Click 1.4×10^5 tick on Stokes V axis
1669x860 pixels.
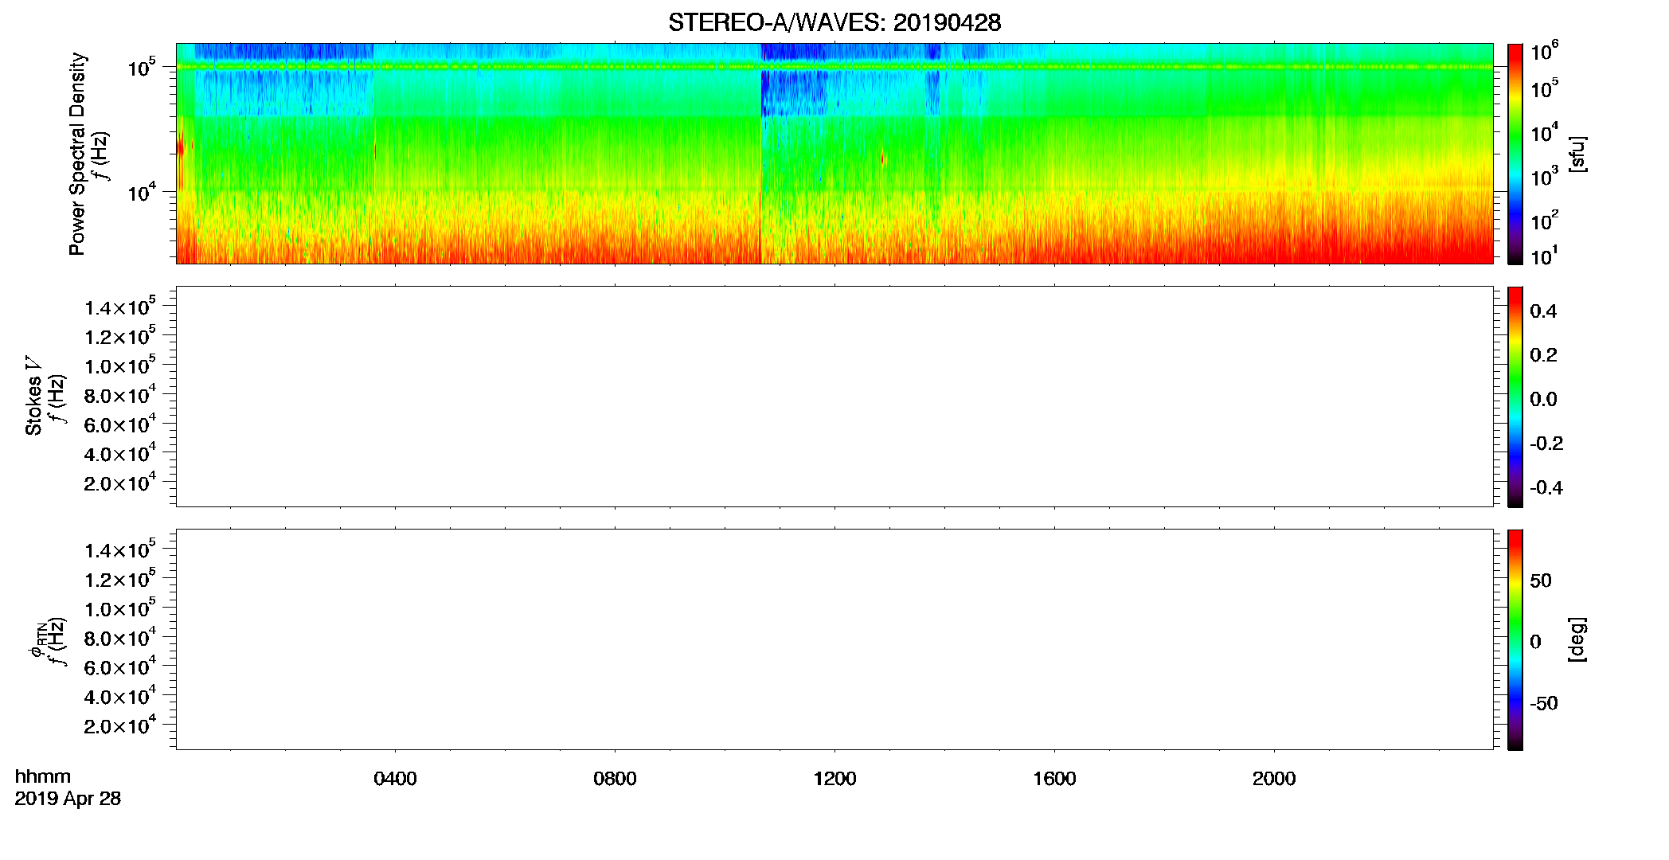[120, 307]
